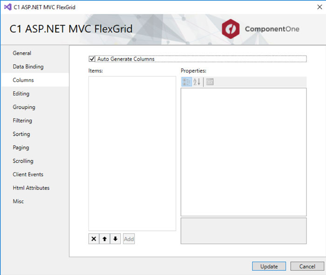Open the Scrolling settings
This screenshot has height=275, width=326.
(x=35, y=161)
